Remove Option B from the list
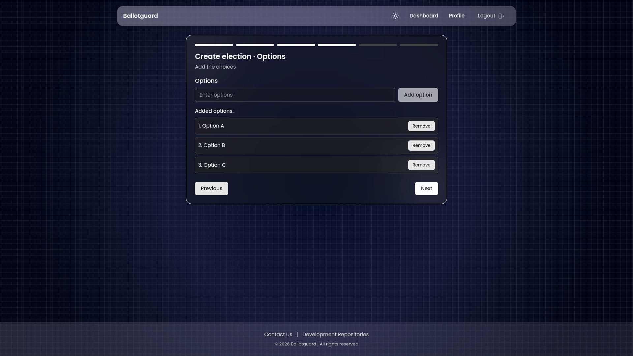This screenshot has height=356, width=633. [421, 145]
